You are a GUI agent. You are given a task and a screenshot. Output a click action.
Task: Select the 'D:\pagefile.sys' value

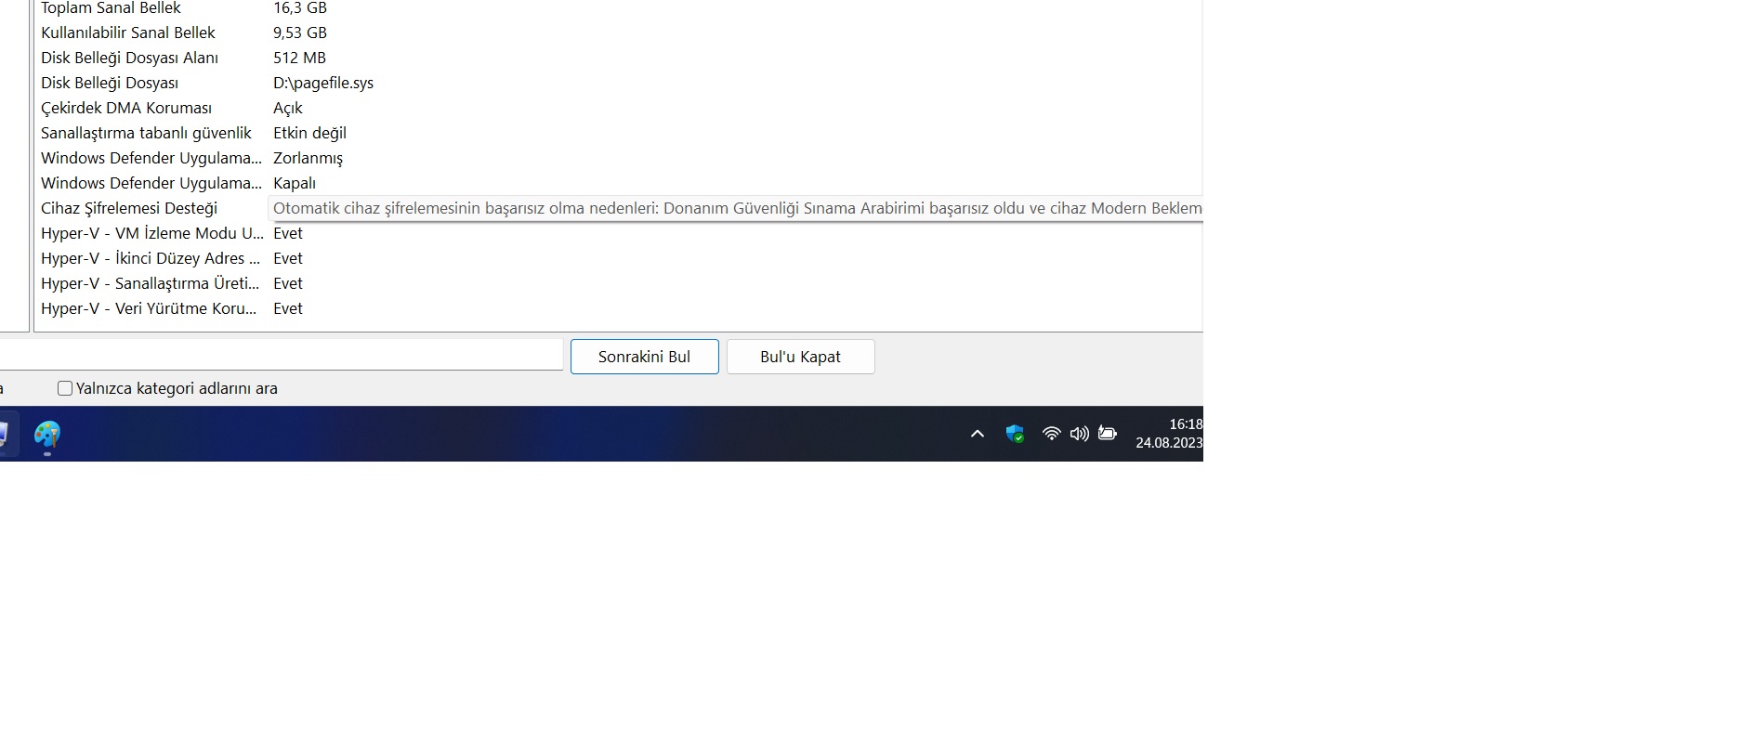tap(323, 83)
